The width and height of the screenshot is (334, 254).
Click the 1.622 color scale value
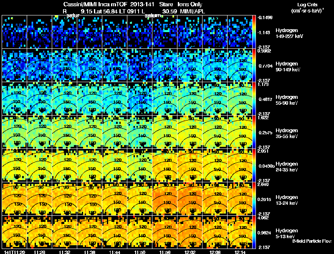263,118
